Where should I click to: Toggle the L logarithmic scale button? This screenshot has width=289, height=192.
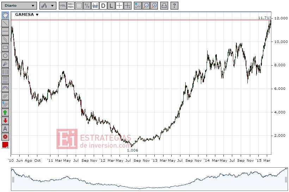coord(111,6)
